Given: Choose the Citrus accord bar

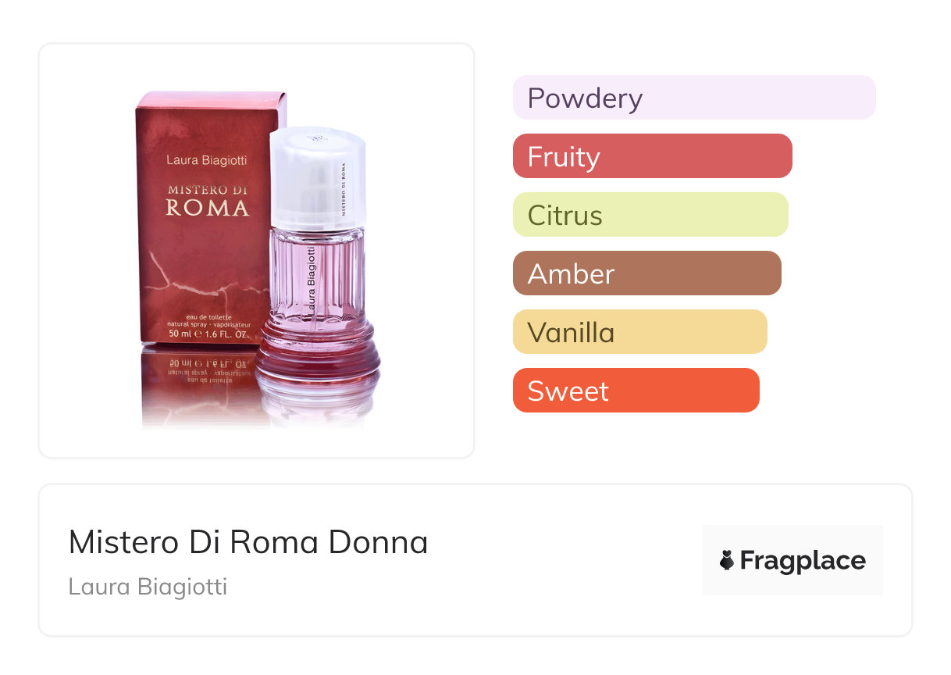Looking at the screenshot, I should (x=650, y=215).
